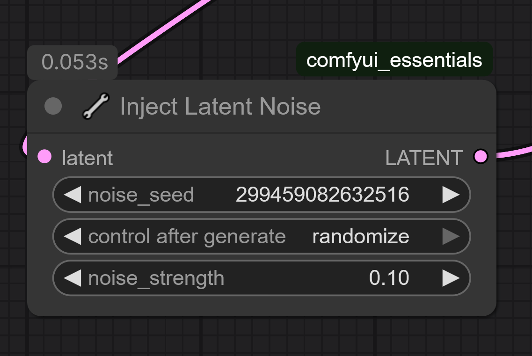The image size is (532, 356).
Task: Open the randomize dropdown value
Action: [x=360, y=237]
